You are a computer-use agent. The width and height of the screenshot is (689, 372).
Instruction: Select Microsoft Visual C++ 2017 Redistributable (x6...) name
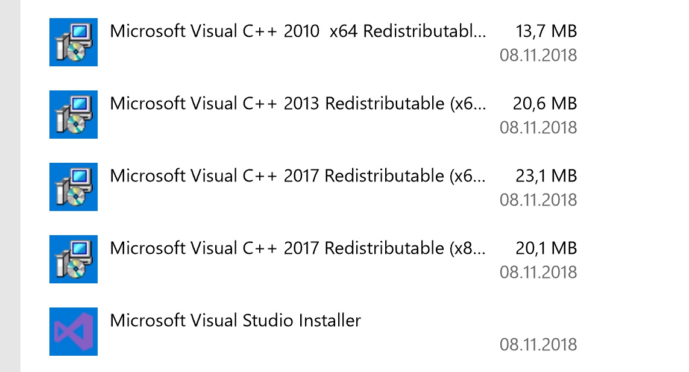(x=298, y=176)
